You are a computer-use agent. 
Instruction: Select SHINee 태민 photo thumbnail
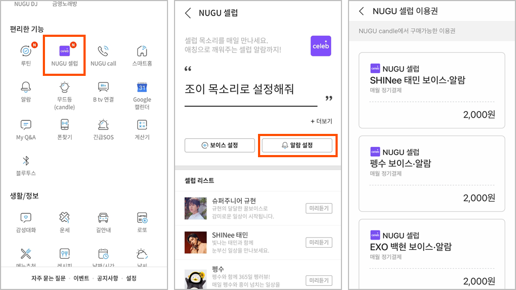point(196,243)
